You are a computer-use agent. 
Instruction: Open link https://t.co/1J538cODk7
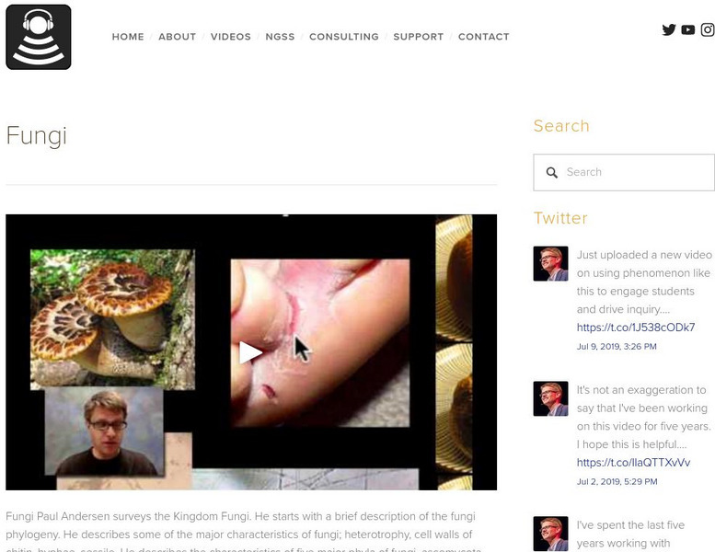coord(636,328)
